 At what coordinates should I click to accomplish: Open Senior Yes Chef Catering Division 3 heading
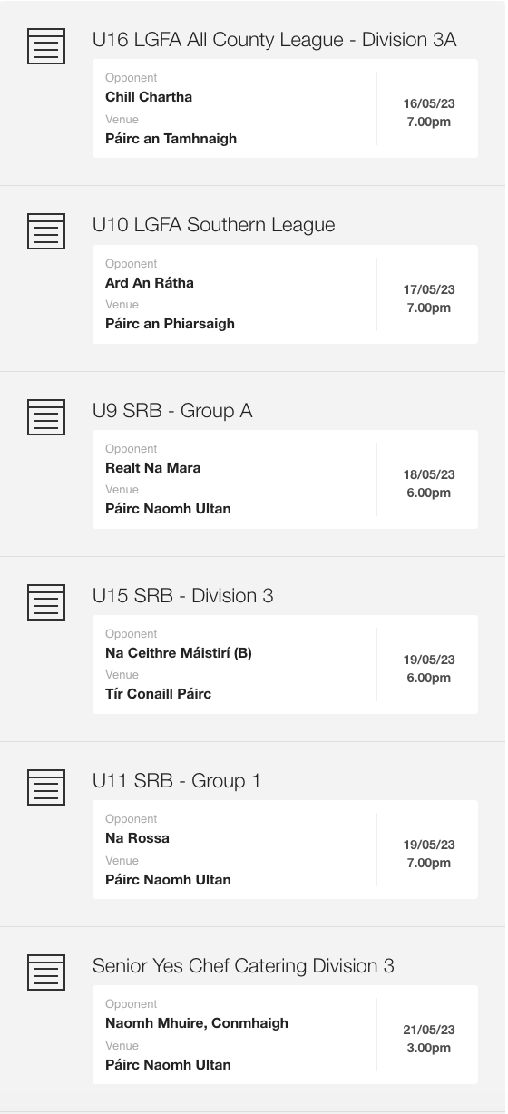[x=243, y=966]
